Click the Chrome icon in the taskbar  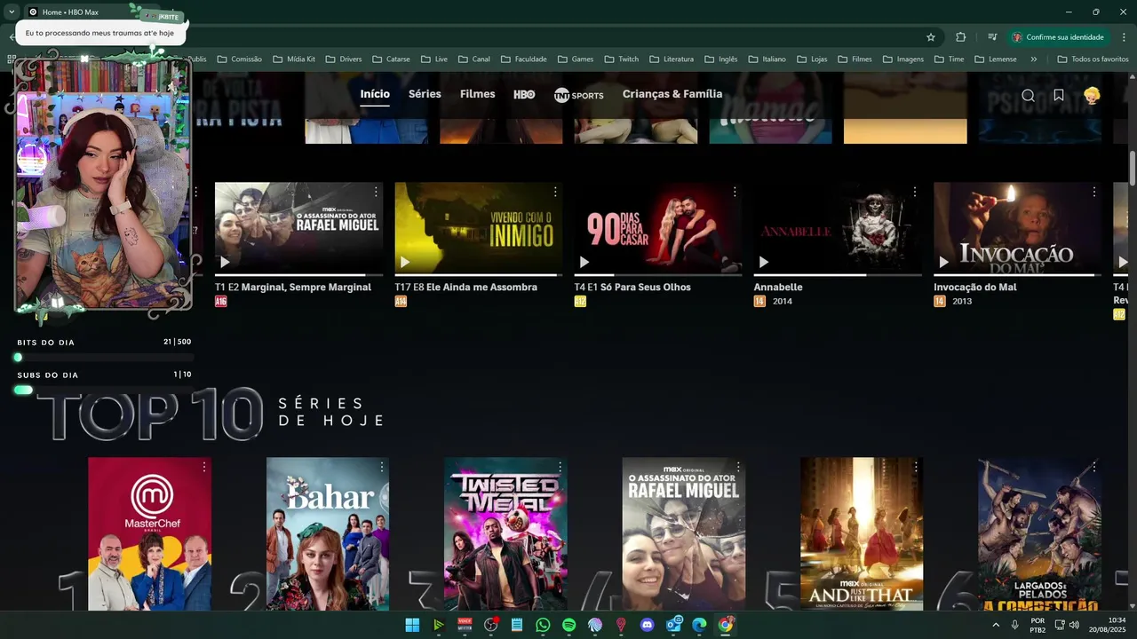(726, 625)
